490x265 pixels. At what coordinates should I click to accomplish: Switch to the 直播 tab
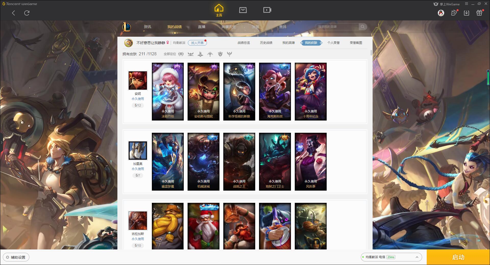202,27
